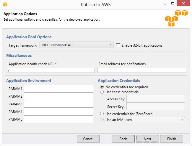192x146 pixels.
Task: Click the Cancel button
Action: 88,139
